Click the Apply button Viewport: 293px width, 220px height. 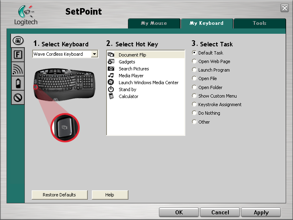tap(261, 212)
